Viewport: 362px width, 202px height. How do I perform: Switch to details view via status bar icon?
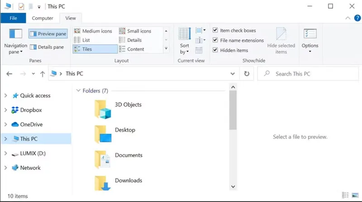pos(345,195)
